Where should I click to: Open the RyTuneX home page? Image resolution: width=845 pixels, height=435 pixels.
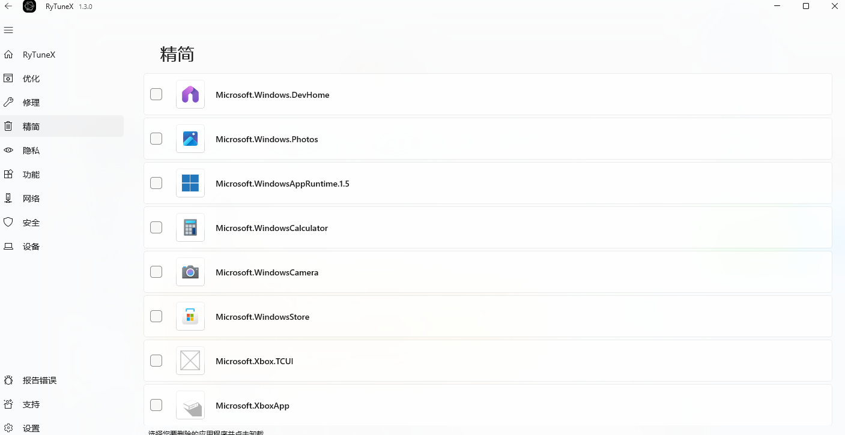coord(39,55)
